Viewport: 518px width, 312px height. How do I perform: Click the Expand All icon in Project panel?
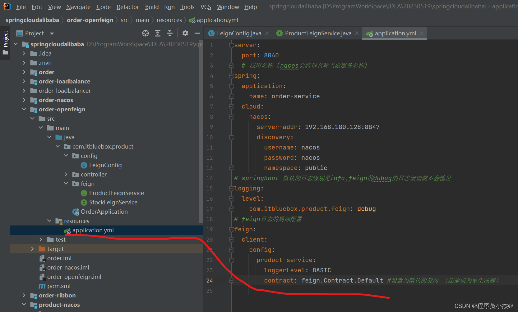click(158, 33)
